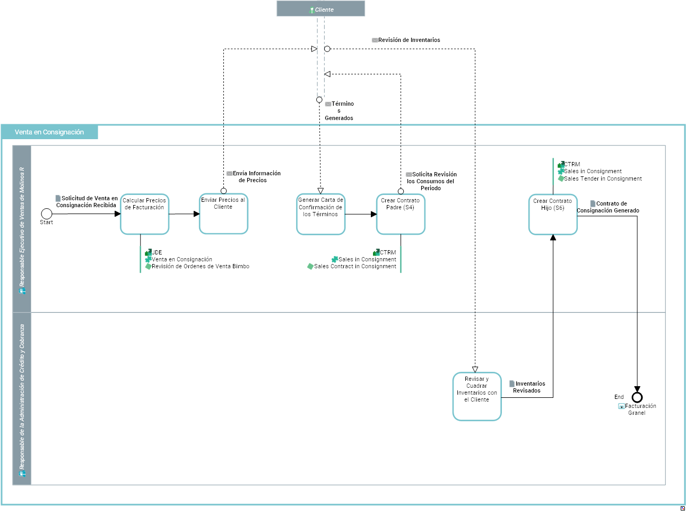Select the End event circle
Image resolution: width=686 pixels, height=511 pixels.
pos(637,397)
